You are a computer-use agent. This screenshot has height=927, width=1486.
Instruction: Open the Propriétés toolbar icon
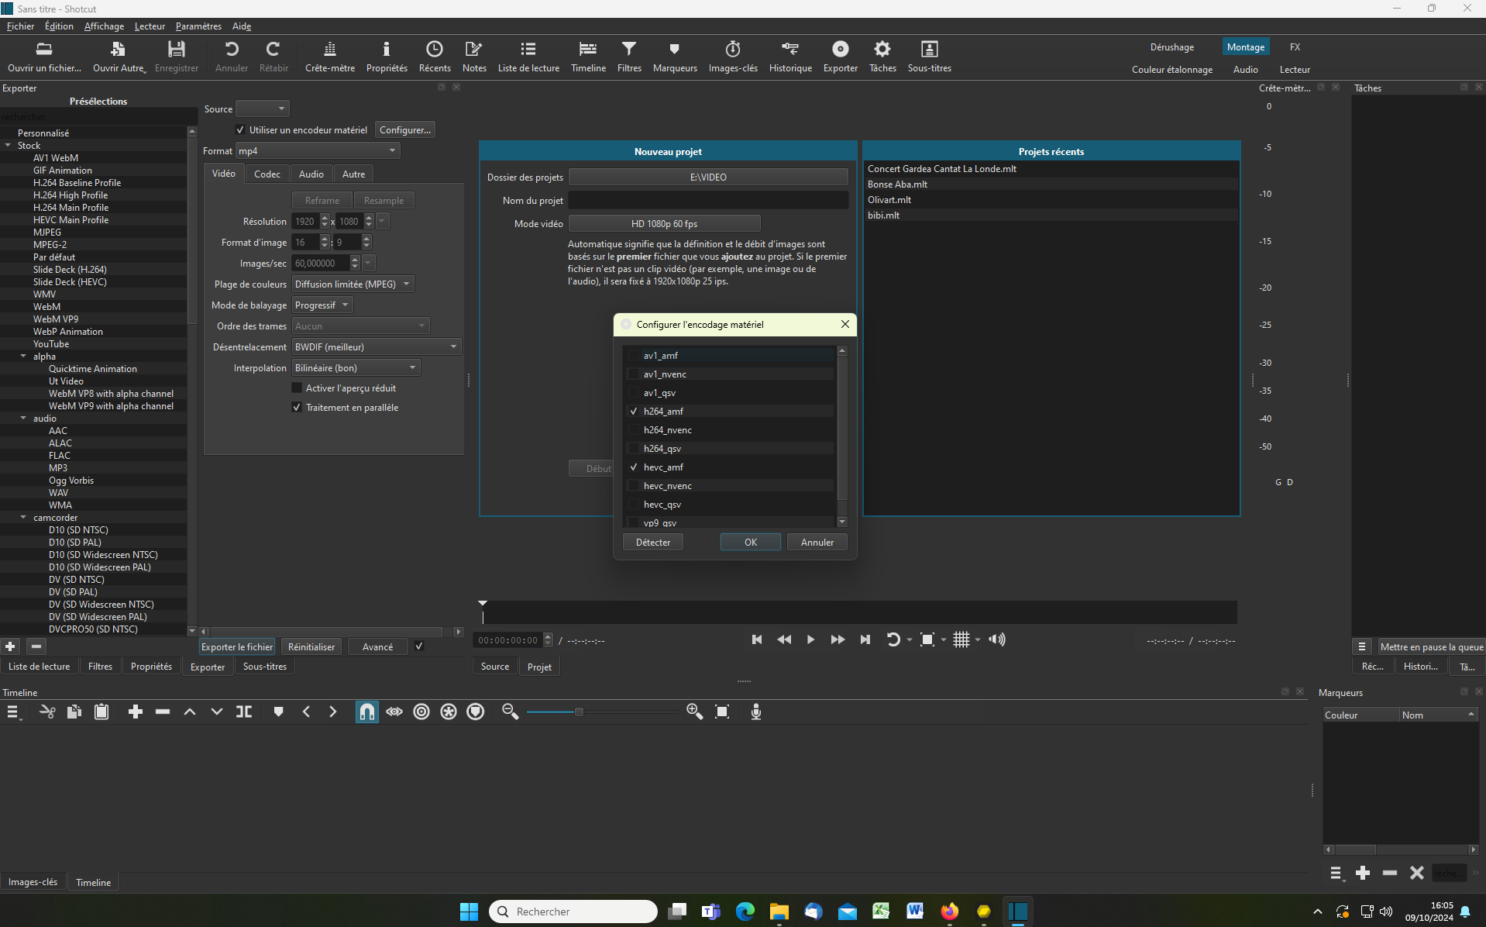click(x=387, y=57)
